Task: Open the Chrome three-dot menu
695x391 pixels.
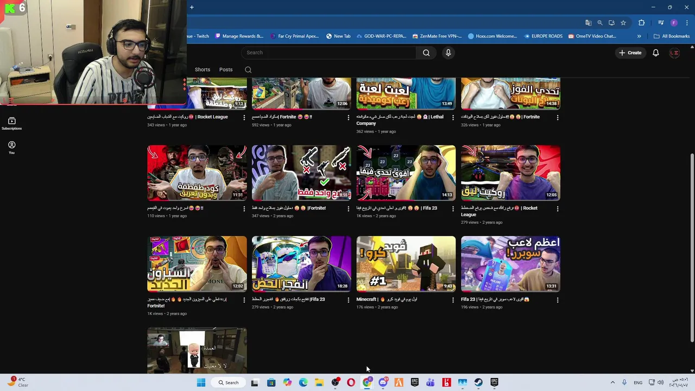Action: point(686,23)
